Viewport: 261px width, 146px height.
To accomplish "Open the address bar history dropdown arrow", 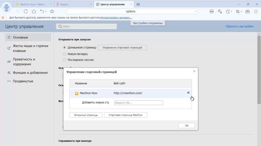I will [x=196, y=11].
